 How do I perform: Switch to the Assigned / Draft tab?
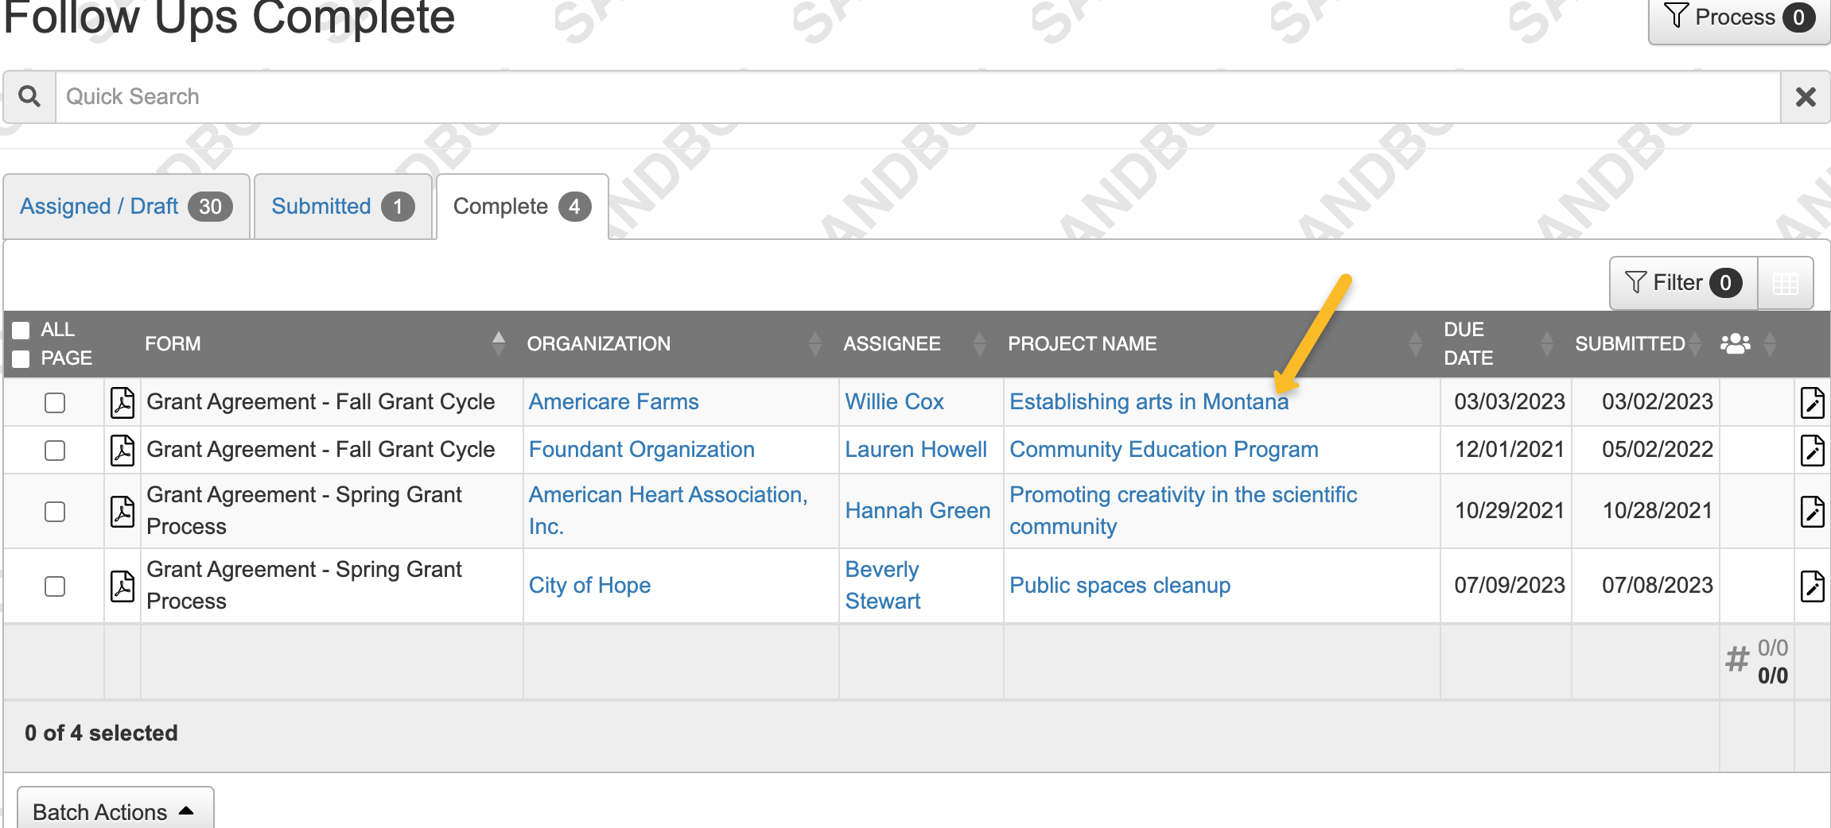[x=126, y=207]
